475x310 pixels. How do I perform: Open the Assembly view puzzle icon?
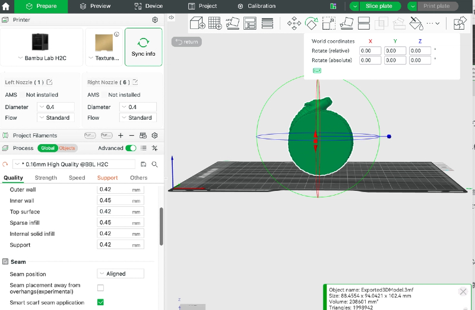(x=460, y=23)
